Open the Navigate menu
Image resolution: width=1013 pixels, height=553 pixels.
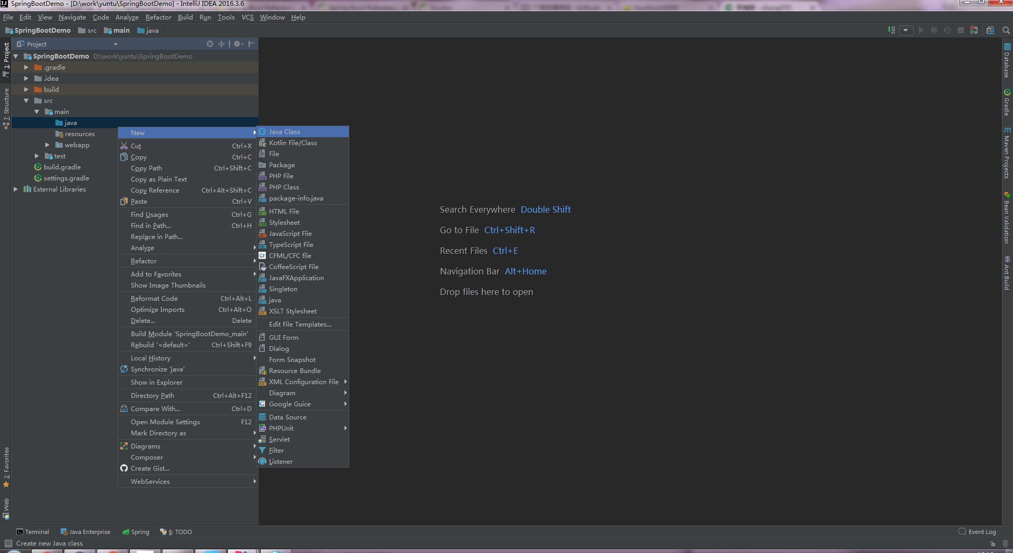(x=72, y=17)
